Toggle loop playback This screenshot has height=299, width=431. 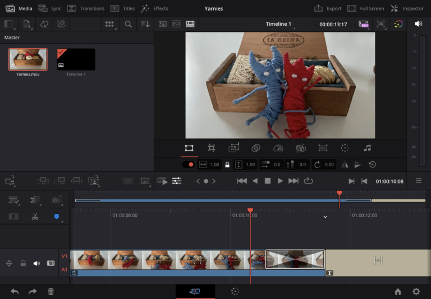pos(309,181)
